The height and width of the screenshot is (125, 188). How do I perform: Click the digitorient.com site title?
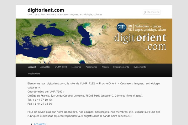46,10
